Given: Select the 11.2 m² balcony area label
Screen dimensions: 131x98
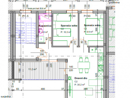Looking at the screenshot, I should click(32, 69).
